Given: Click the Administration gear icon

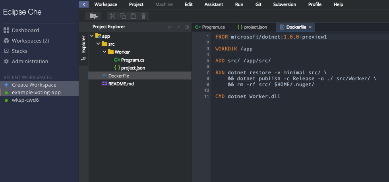Looking at the screenshot, I should pyautogui.click(x=6, y=61).
